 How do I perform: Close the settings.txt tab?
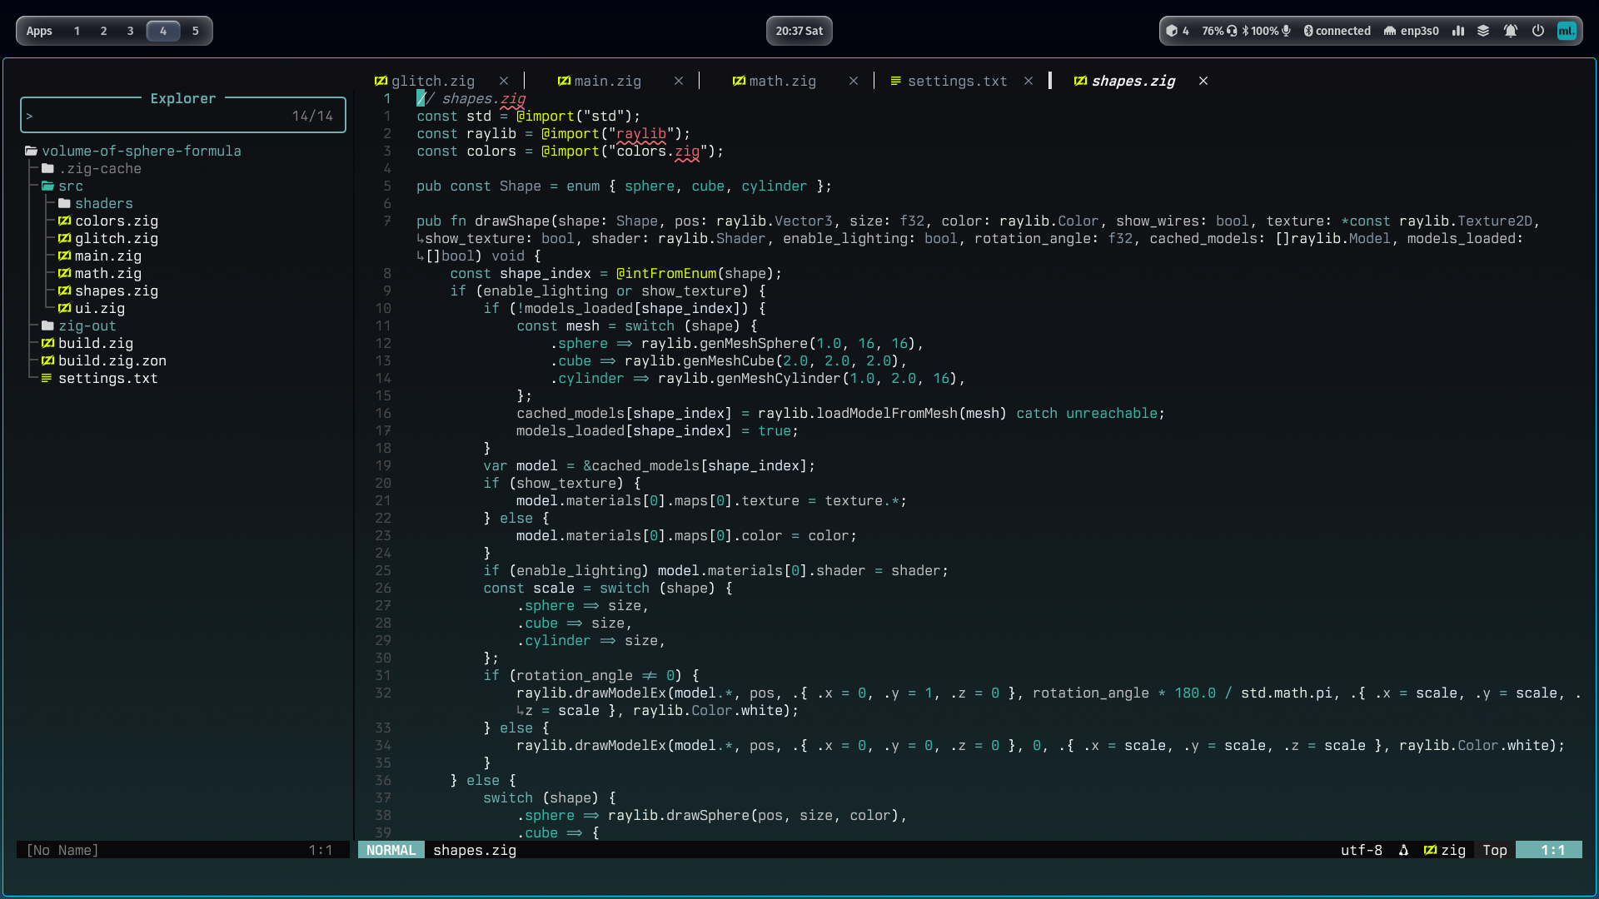(1029, 81)
